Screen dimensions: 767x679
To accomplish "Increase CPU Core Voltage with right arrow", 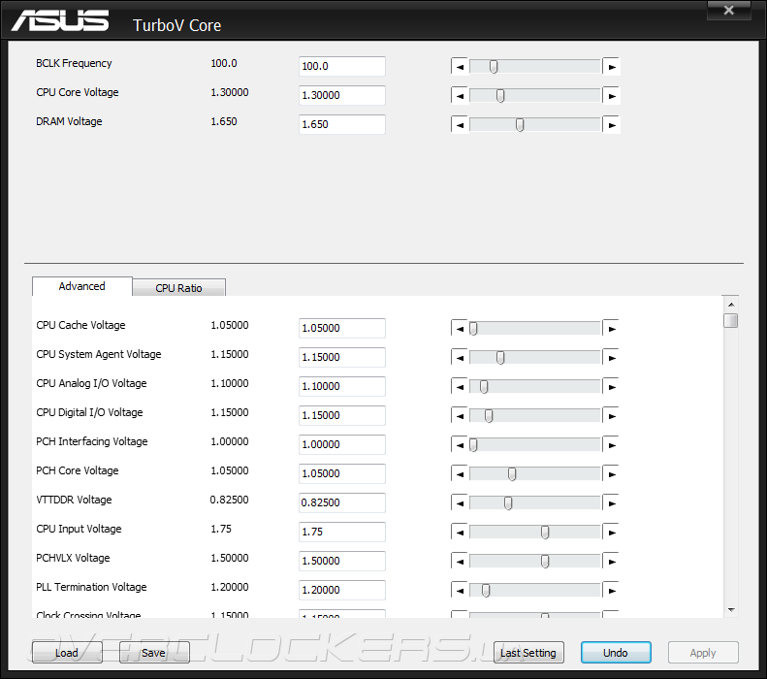I will click(612, 96).
